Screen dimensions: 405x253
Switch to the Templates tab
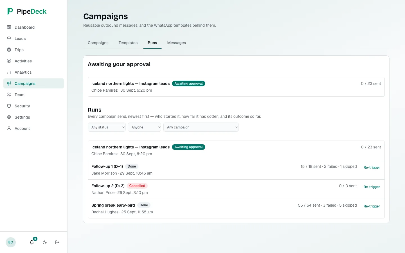[x=128, y=43]
